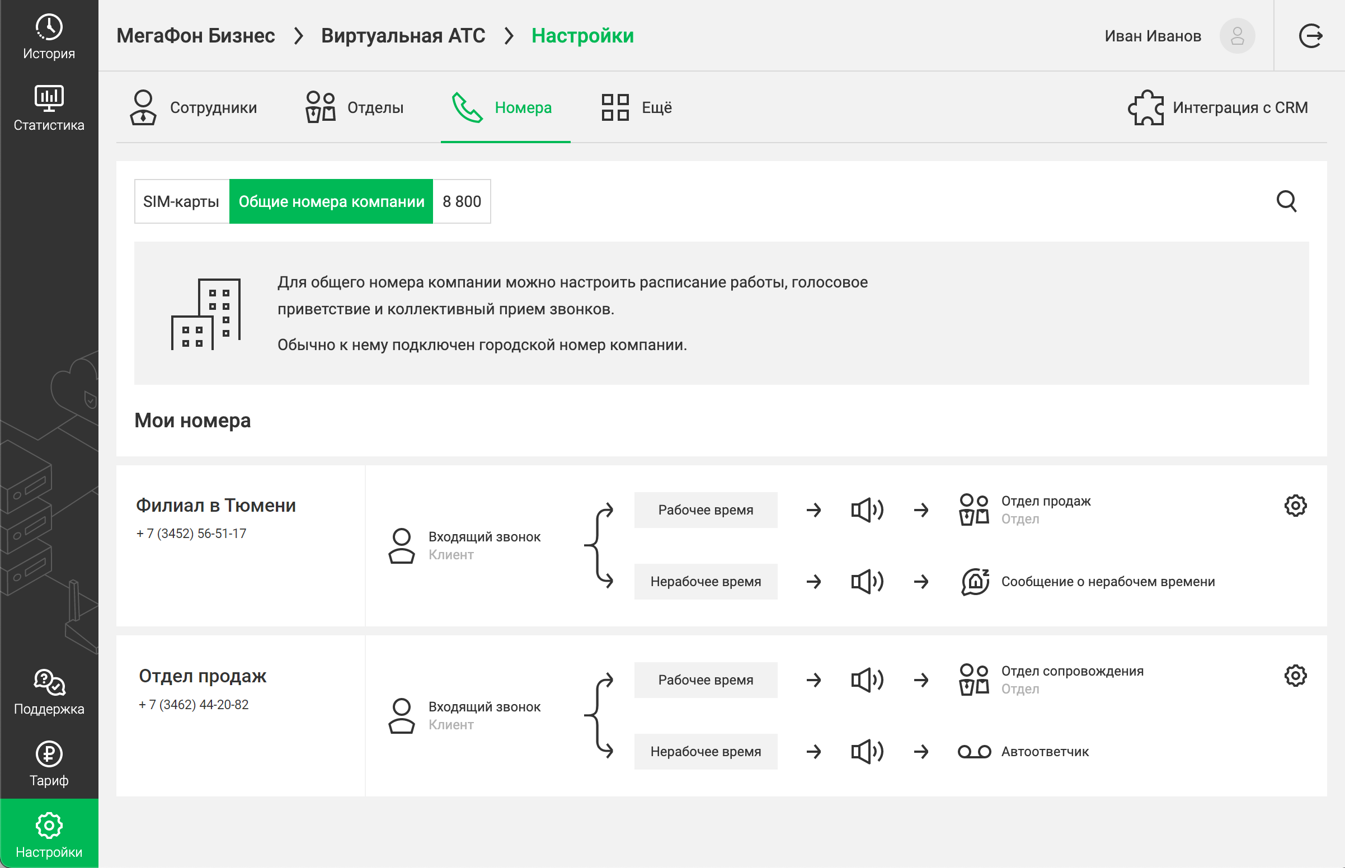Click the search magnifier icon
Image resolution: width=1345 pixels, height=868 pixels.
pyautogui.click(x=1286, y=201)
